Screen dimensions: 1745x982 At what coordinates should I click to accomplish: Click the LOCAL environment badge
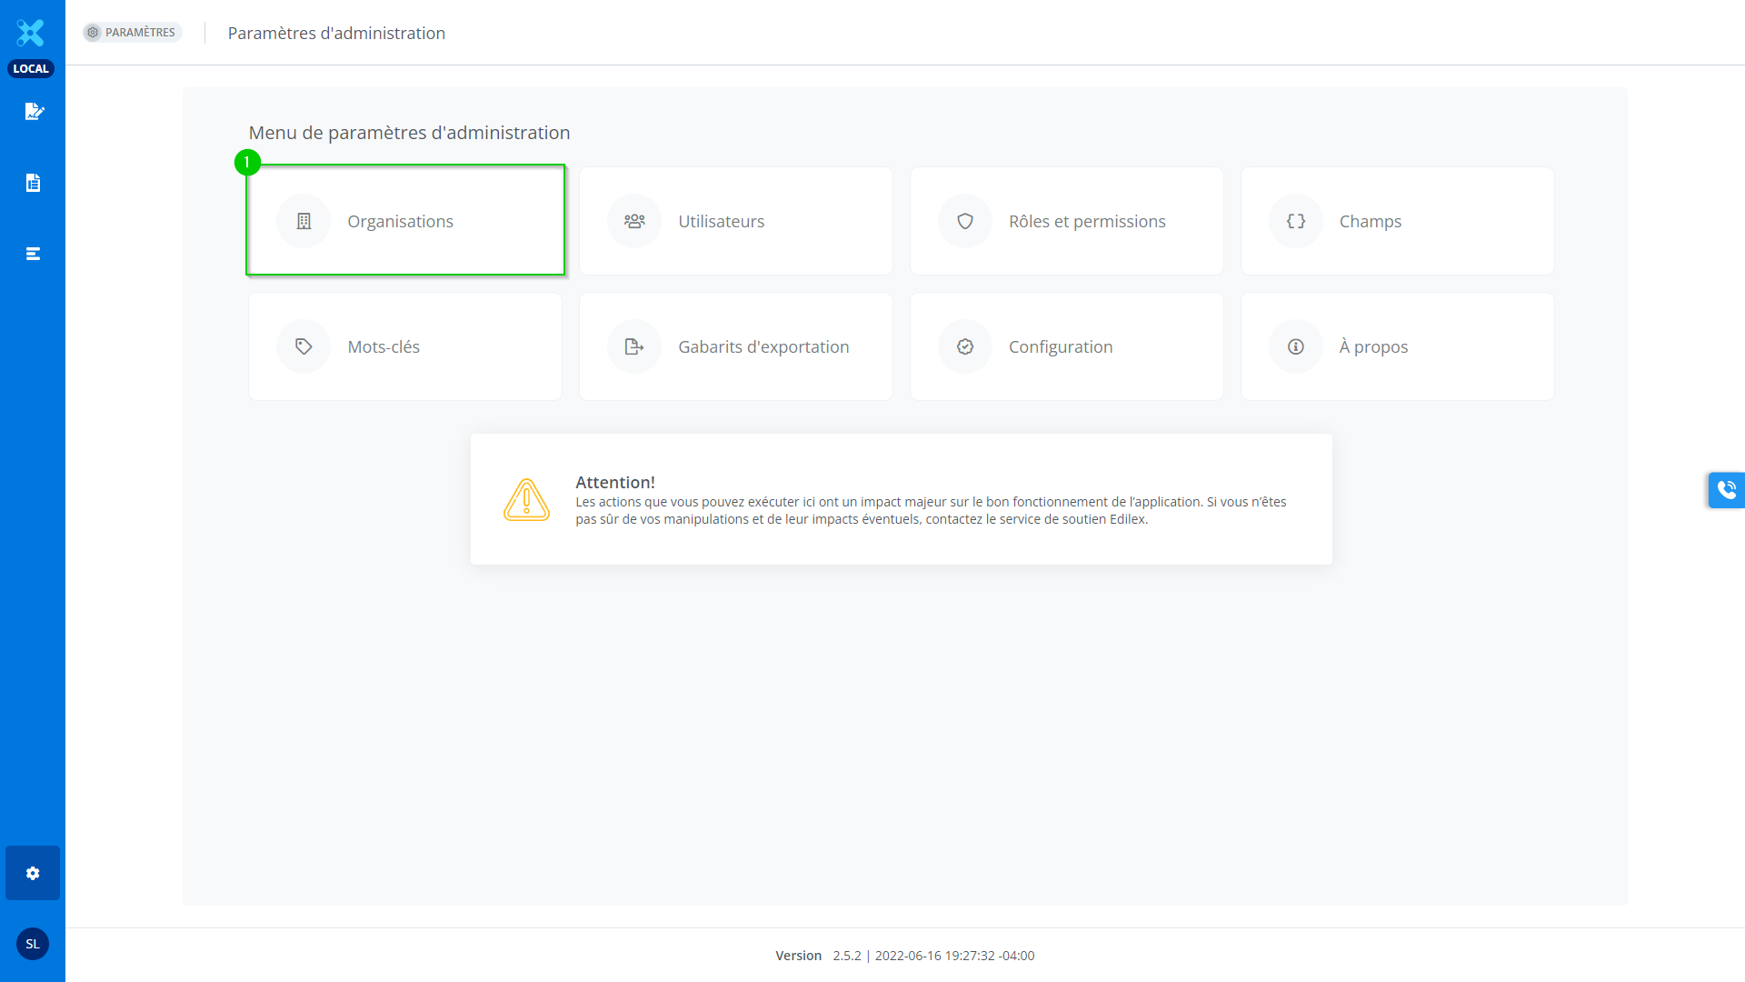click(x=31, y=69)
